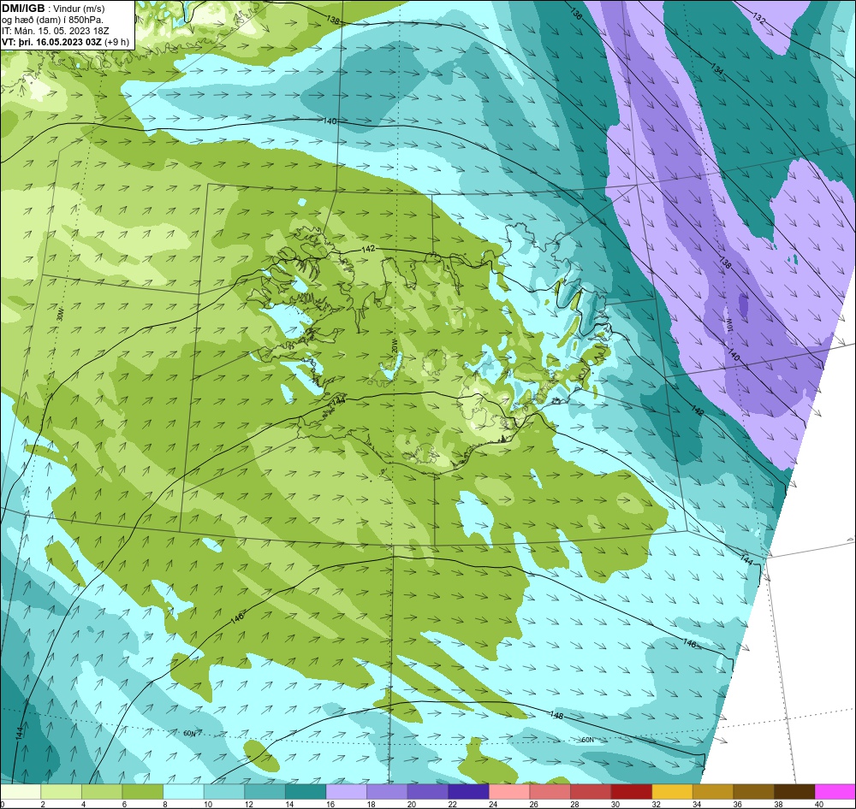Click the 28–30 m/s red legend swatch
The image size is (856, 809).
[x=591, y=792]
